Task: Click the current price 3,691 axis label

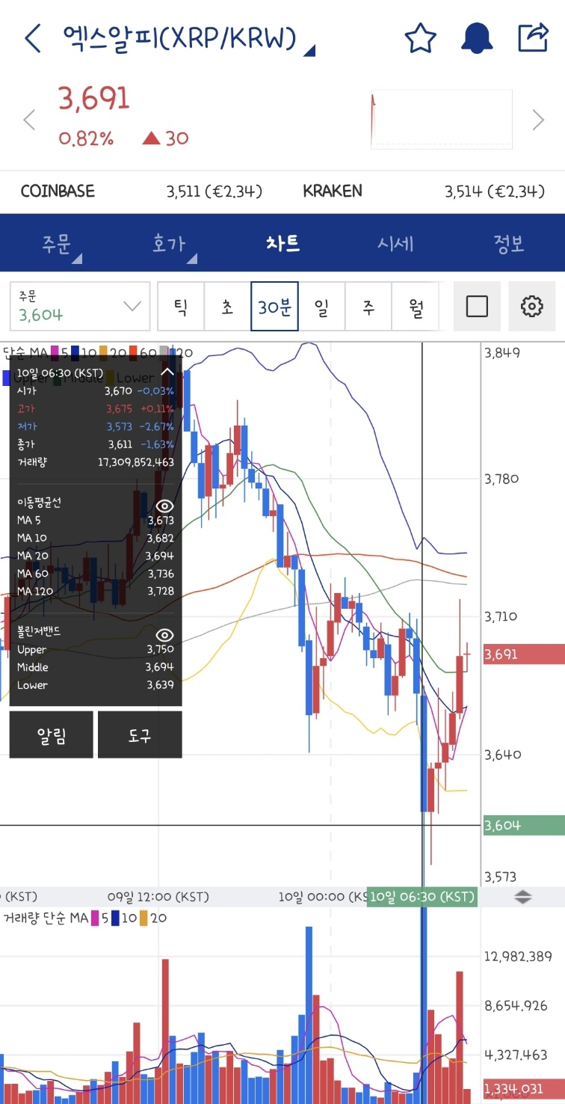Action: tap(524, 654)
